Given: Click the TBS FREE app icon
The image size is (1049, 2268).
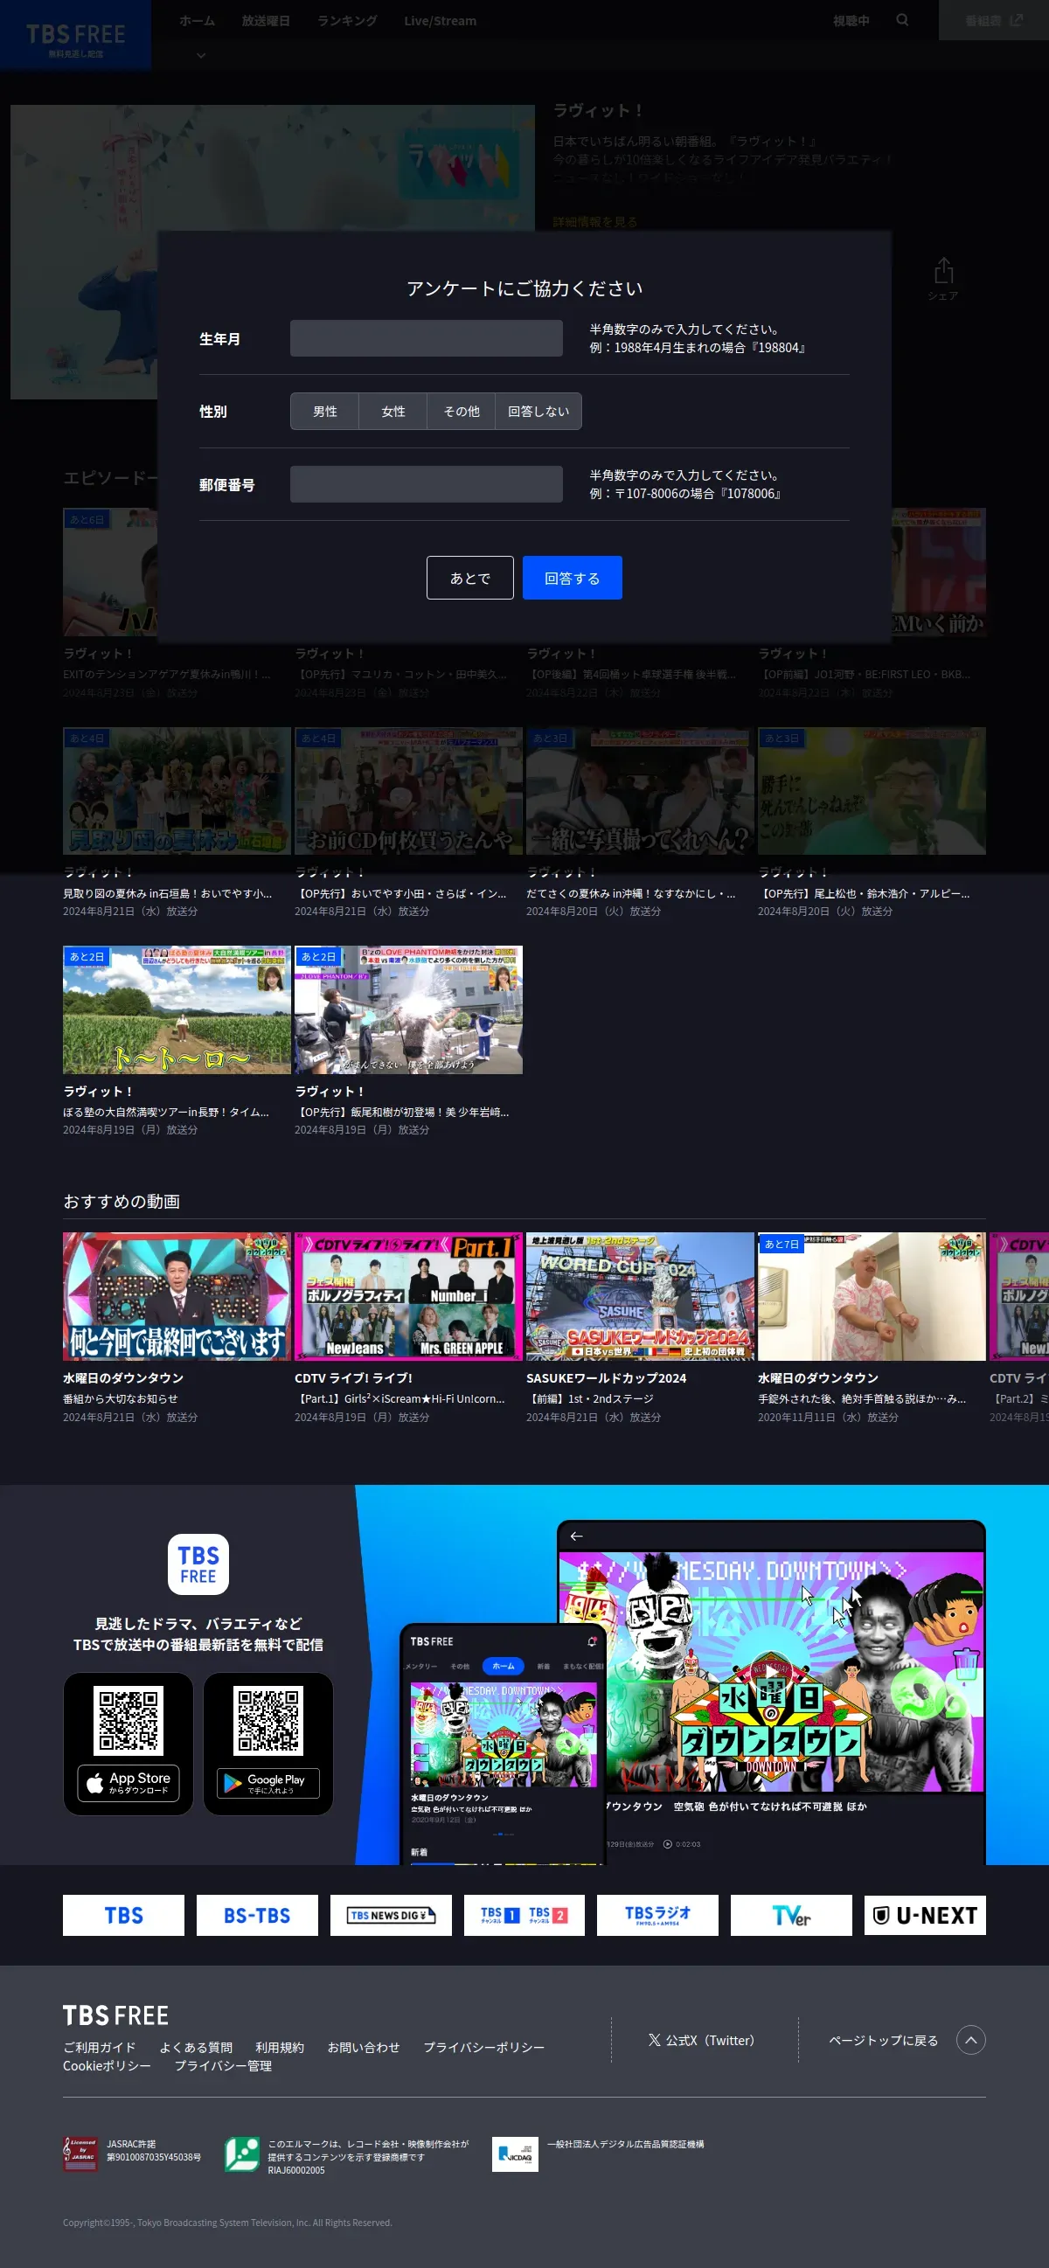Looking at the screenshot, I should coord(198,1564).
